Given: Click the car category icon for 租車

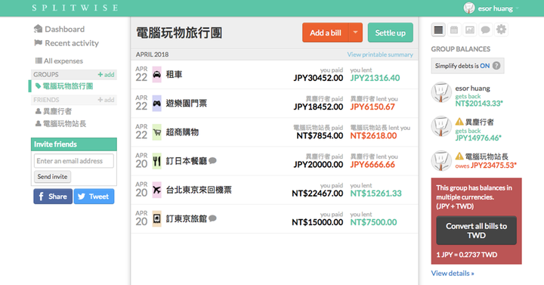Looking at the screenshot, I should pyautogui.click(x=157, y=74).
